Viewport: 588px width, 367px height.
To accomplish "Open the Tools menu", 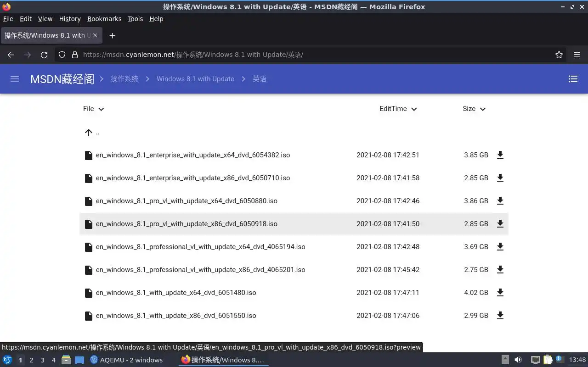I will [136, 19].
